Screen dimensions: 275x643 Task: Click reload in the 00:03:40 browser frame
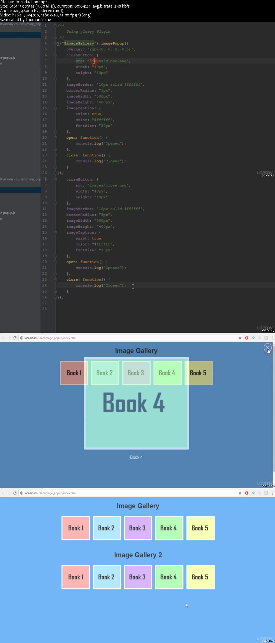pyautogui.click(x=15, y=493)
